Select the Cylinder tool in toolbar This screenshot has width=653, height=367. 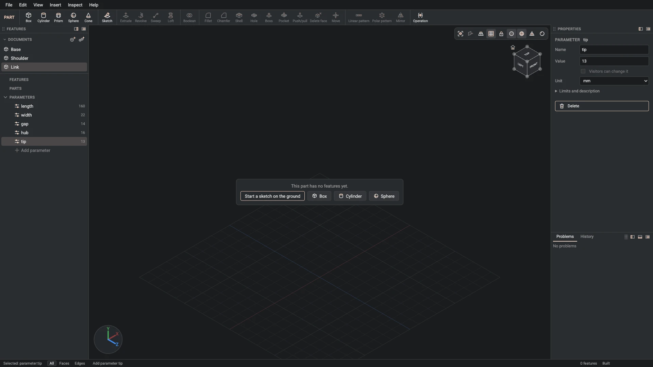point(44,17)
